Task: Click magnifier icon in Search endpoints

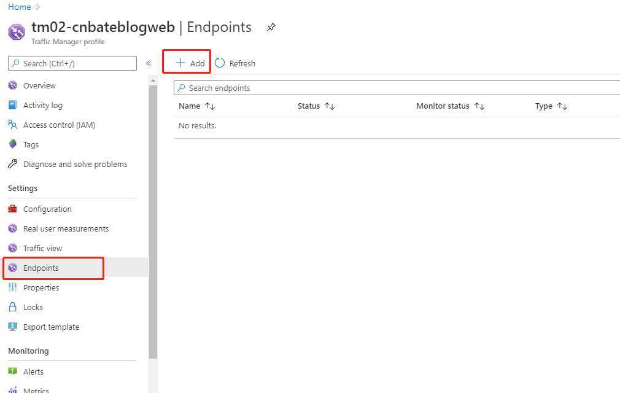Action: pos(181,88)
